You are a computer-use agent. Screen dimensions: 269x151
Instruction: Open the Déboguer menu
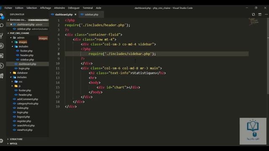tap(74, 8)
